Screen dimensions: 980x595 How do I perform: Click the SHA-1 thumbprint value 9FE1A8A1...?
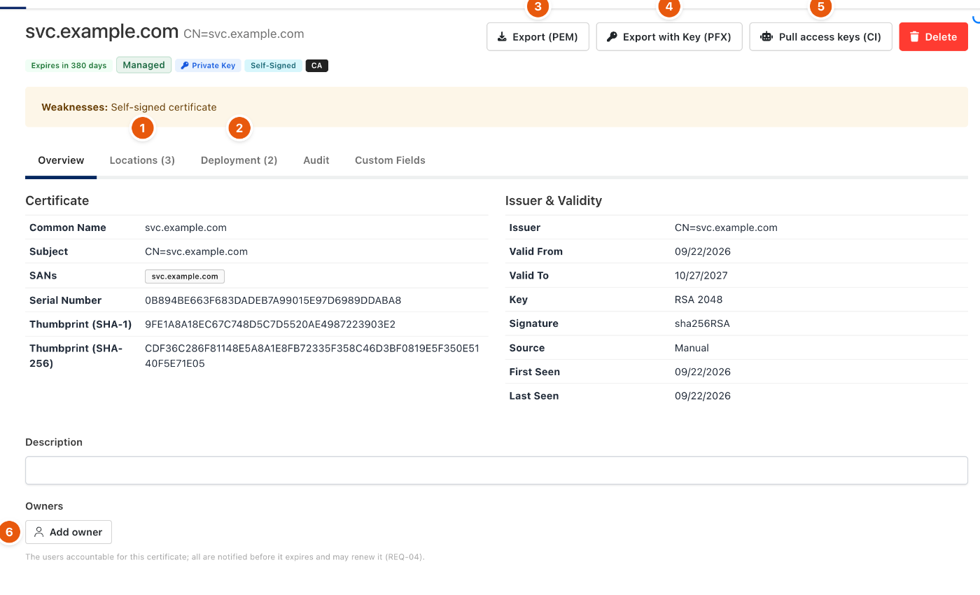[x=270, y=324]
